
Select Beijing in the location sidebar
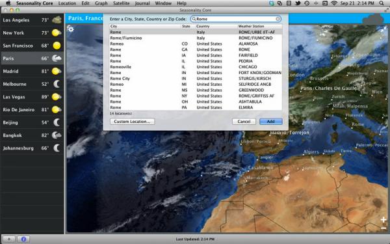(x=32, y=122)
